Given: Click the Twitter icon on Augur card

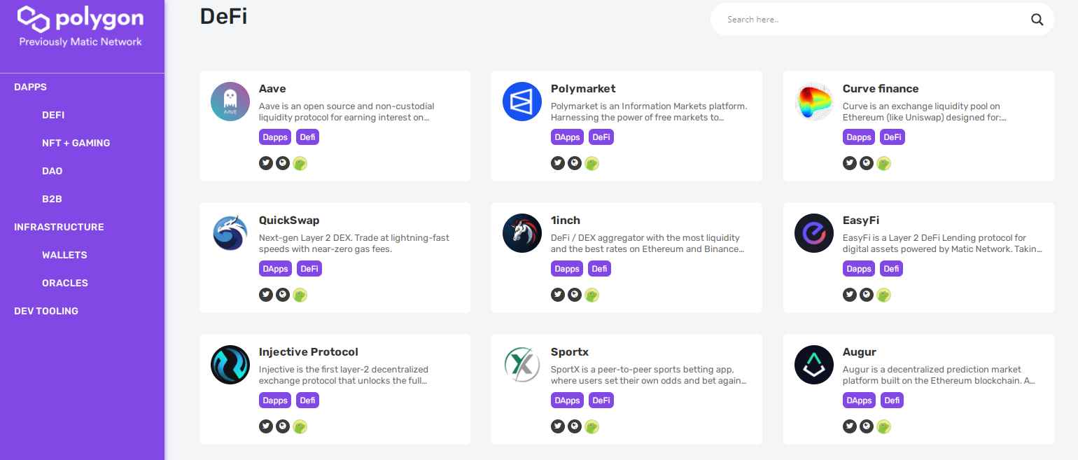Looking at the screenshot, I should (x=850, y=426).
